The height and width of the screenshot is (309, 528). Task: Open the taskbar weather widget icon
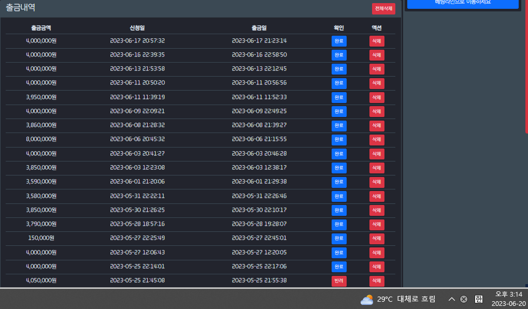pyautogui.click(x=367, y=299)
